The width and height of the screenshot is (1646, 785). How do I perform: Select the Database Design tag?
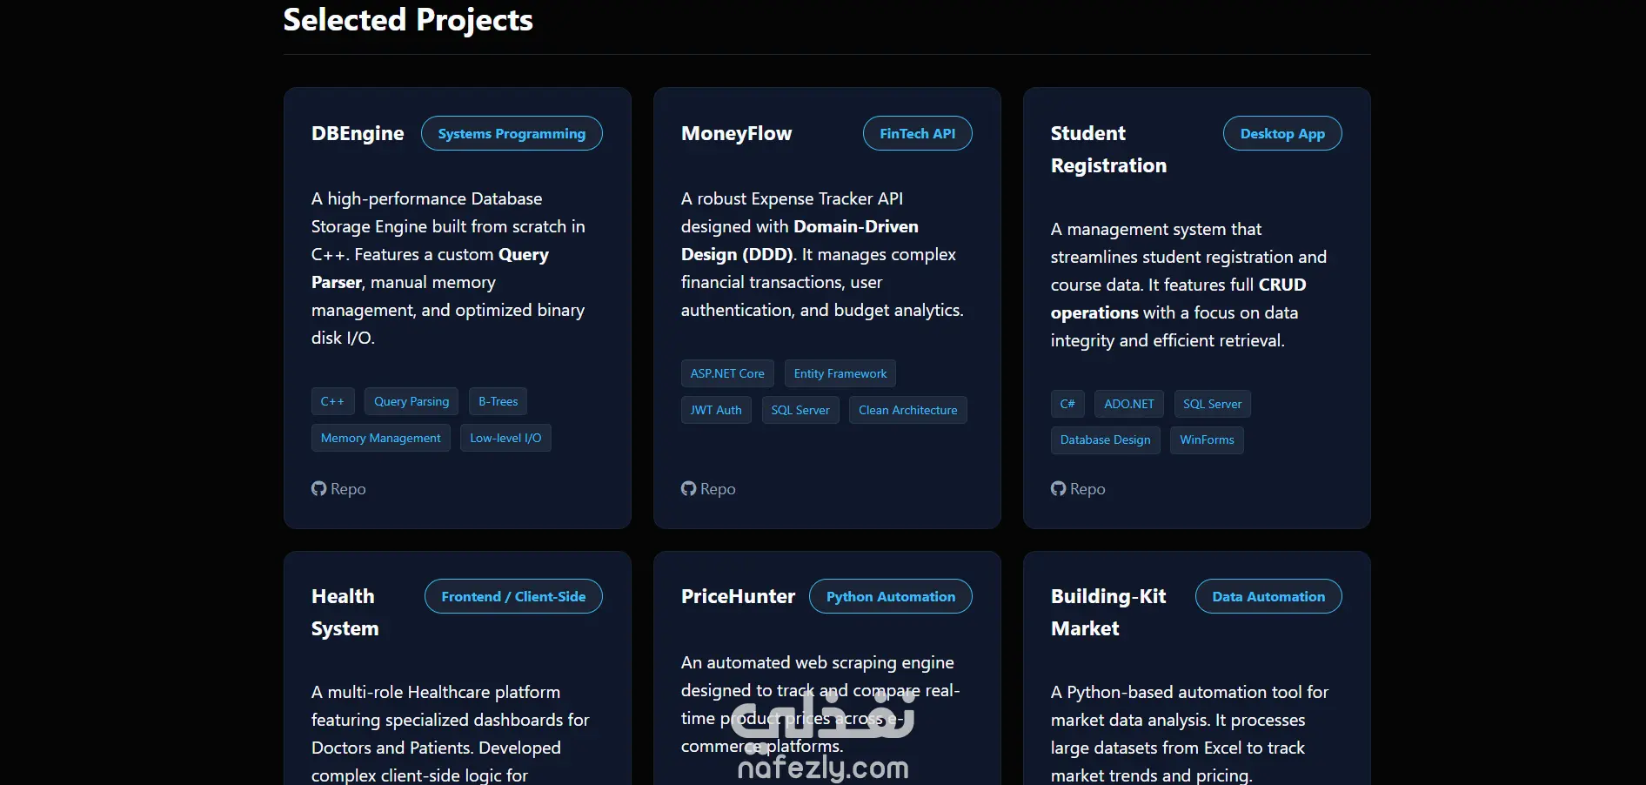[x=1105, y=440]
